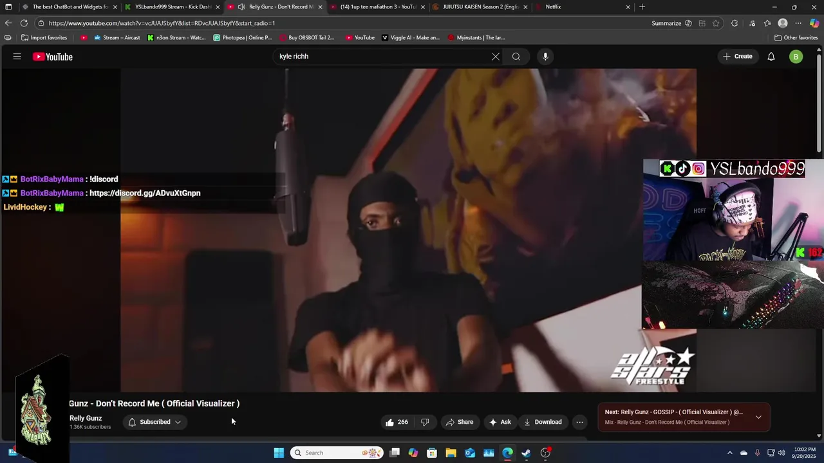Open Microsoft Store from the taskbar
This screenshot has height=463, width=824.
[x=432, y=453]
